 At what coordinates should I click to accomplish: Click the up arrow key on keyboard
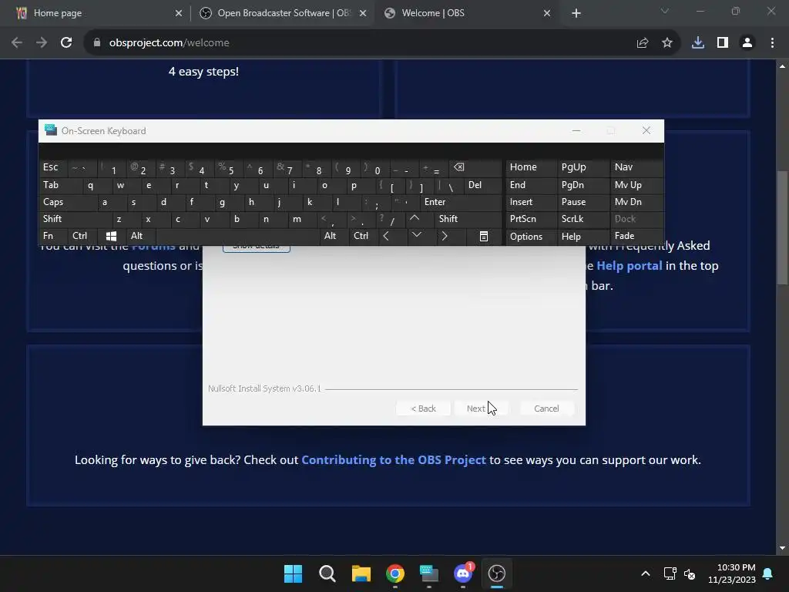tap(414, 218)
